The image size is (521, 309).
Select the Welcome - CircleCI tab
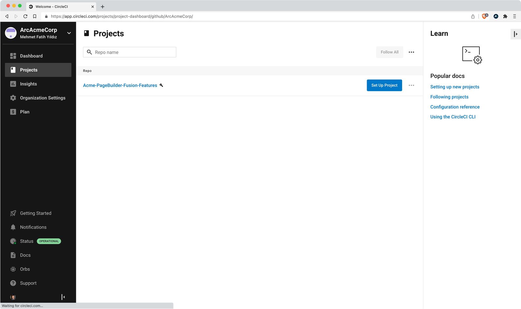click(61, 7)
